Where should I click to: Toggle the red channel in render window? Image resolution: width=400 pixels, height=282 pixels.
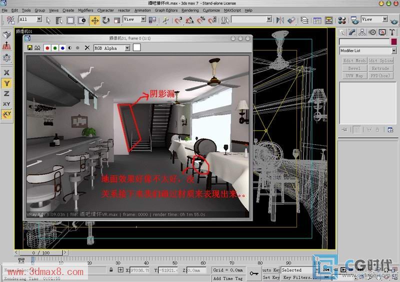(47, 48)
